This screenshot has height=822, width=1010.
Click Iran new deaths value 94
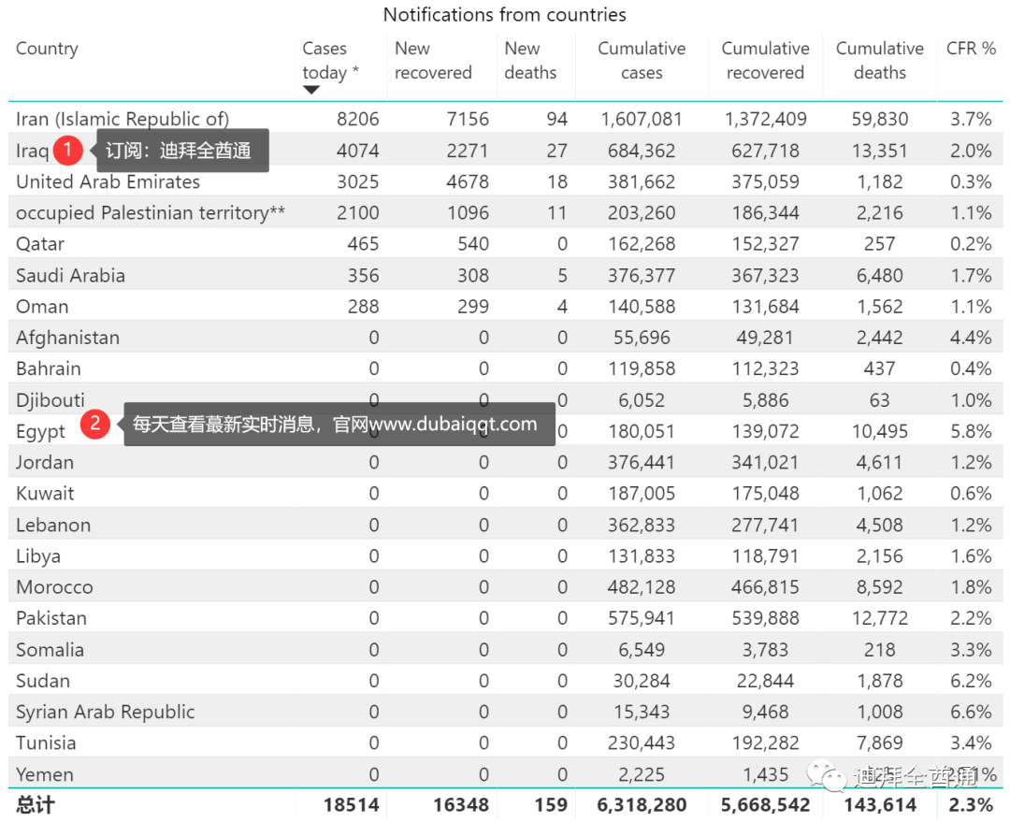[557, 119]
